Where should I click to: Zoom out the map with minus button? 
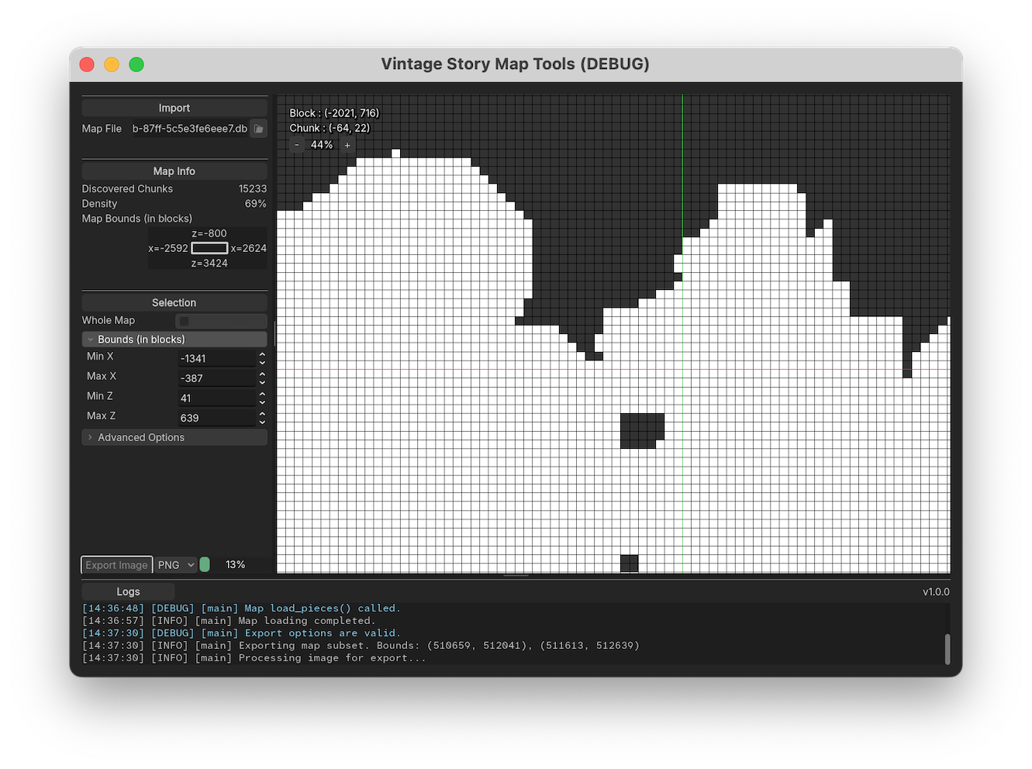point(297,145)
